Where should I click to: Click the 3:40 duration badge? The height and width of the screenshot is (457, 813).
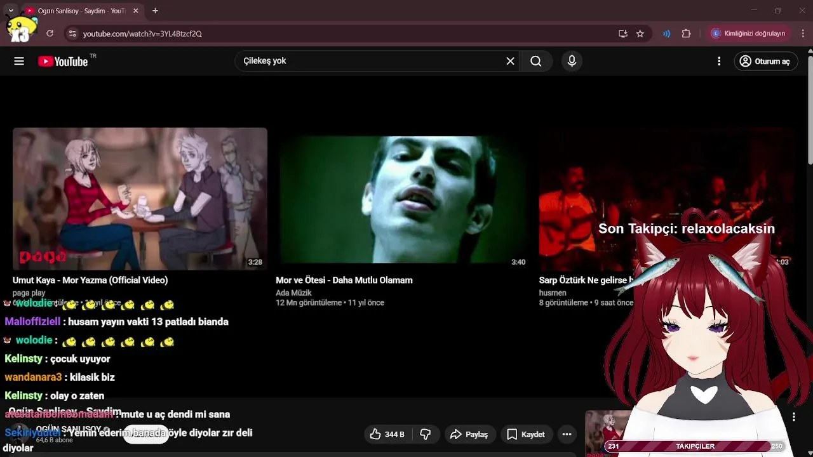pyautogui.click(x=518, y=262)
